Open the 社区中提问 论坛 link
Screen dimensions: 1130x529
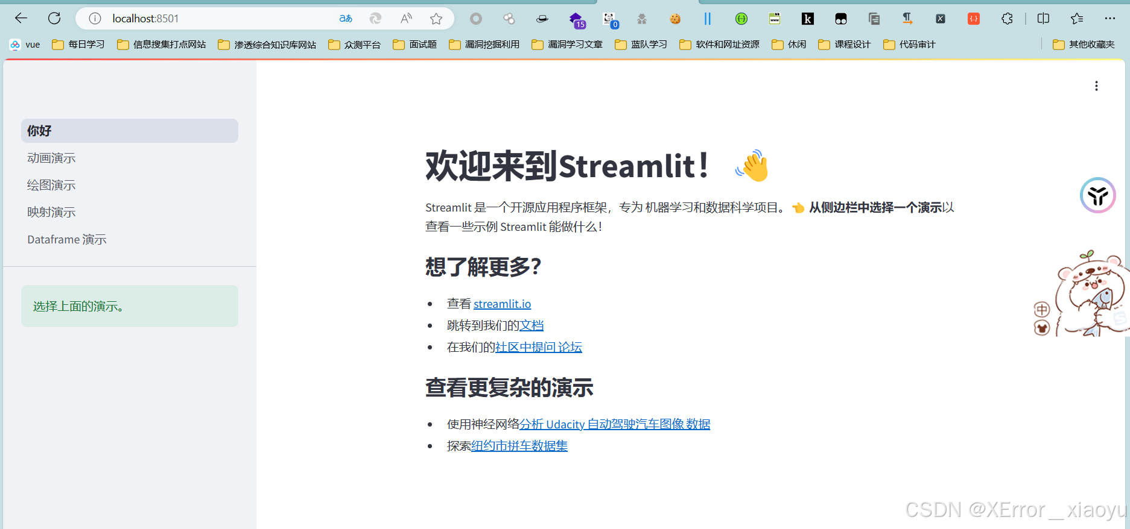[x=539, y=347]
